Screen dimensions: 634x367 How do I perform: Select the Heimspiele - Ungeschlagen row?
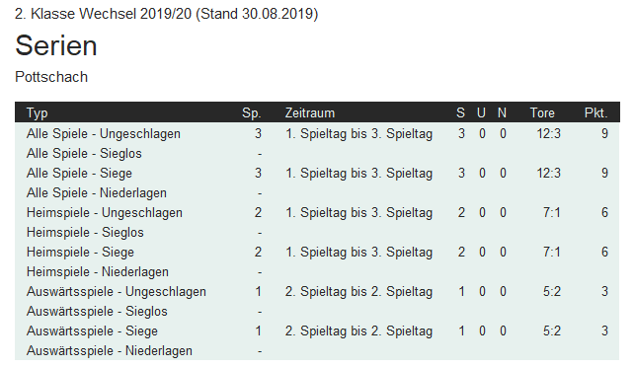(x=317, y=213)
